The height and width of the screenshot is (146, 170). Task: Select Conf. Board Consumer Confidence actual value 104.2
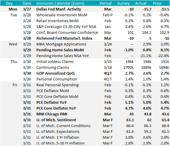[x=147, y=33]
